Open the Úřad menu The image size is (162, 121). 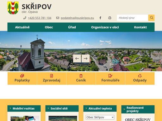tap(72, 27)
